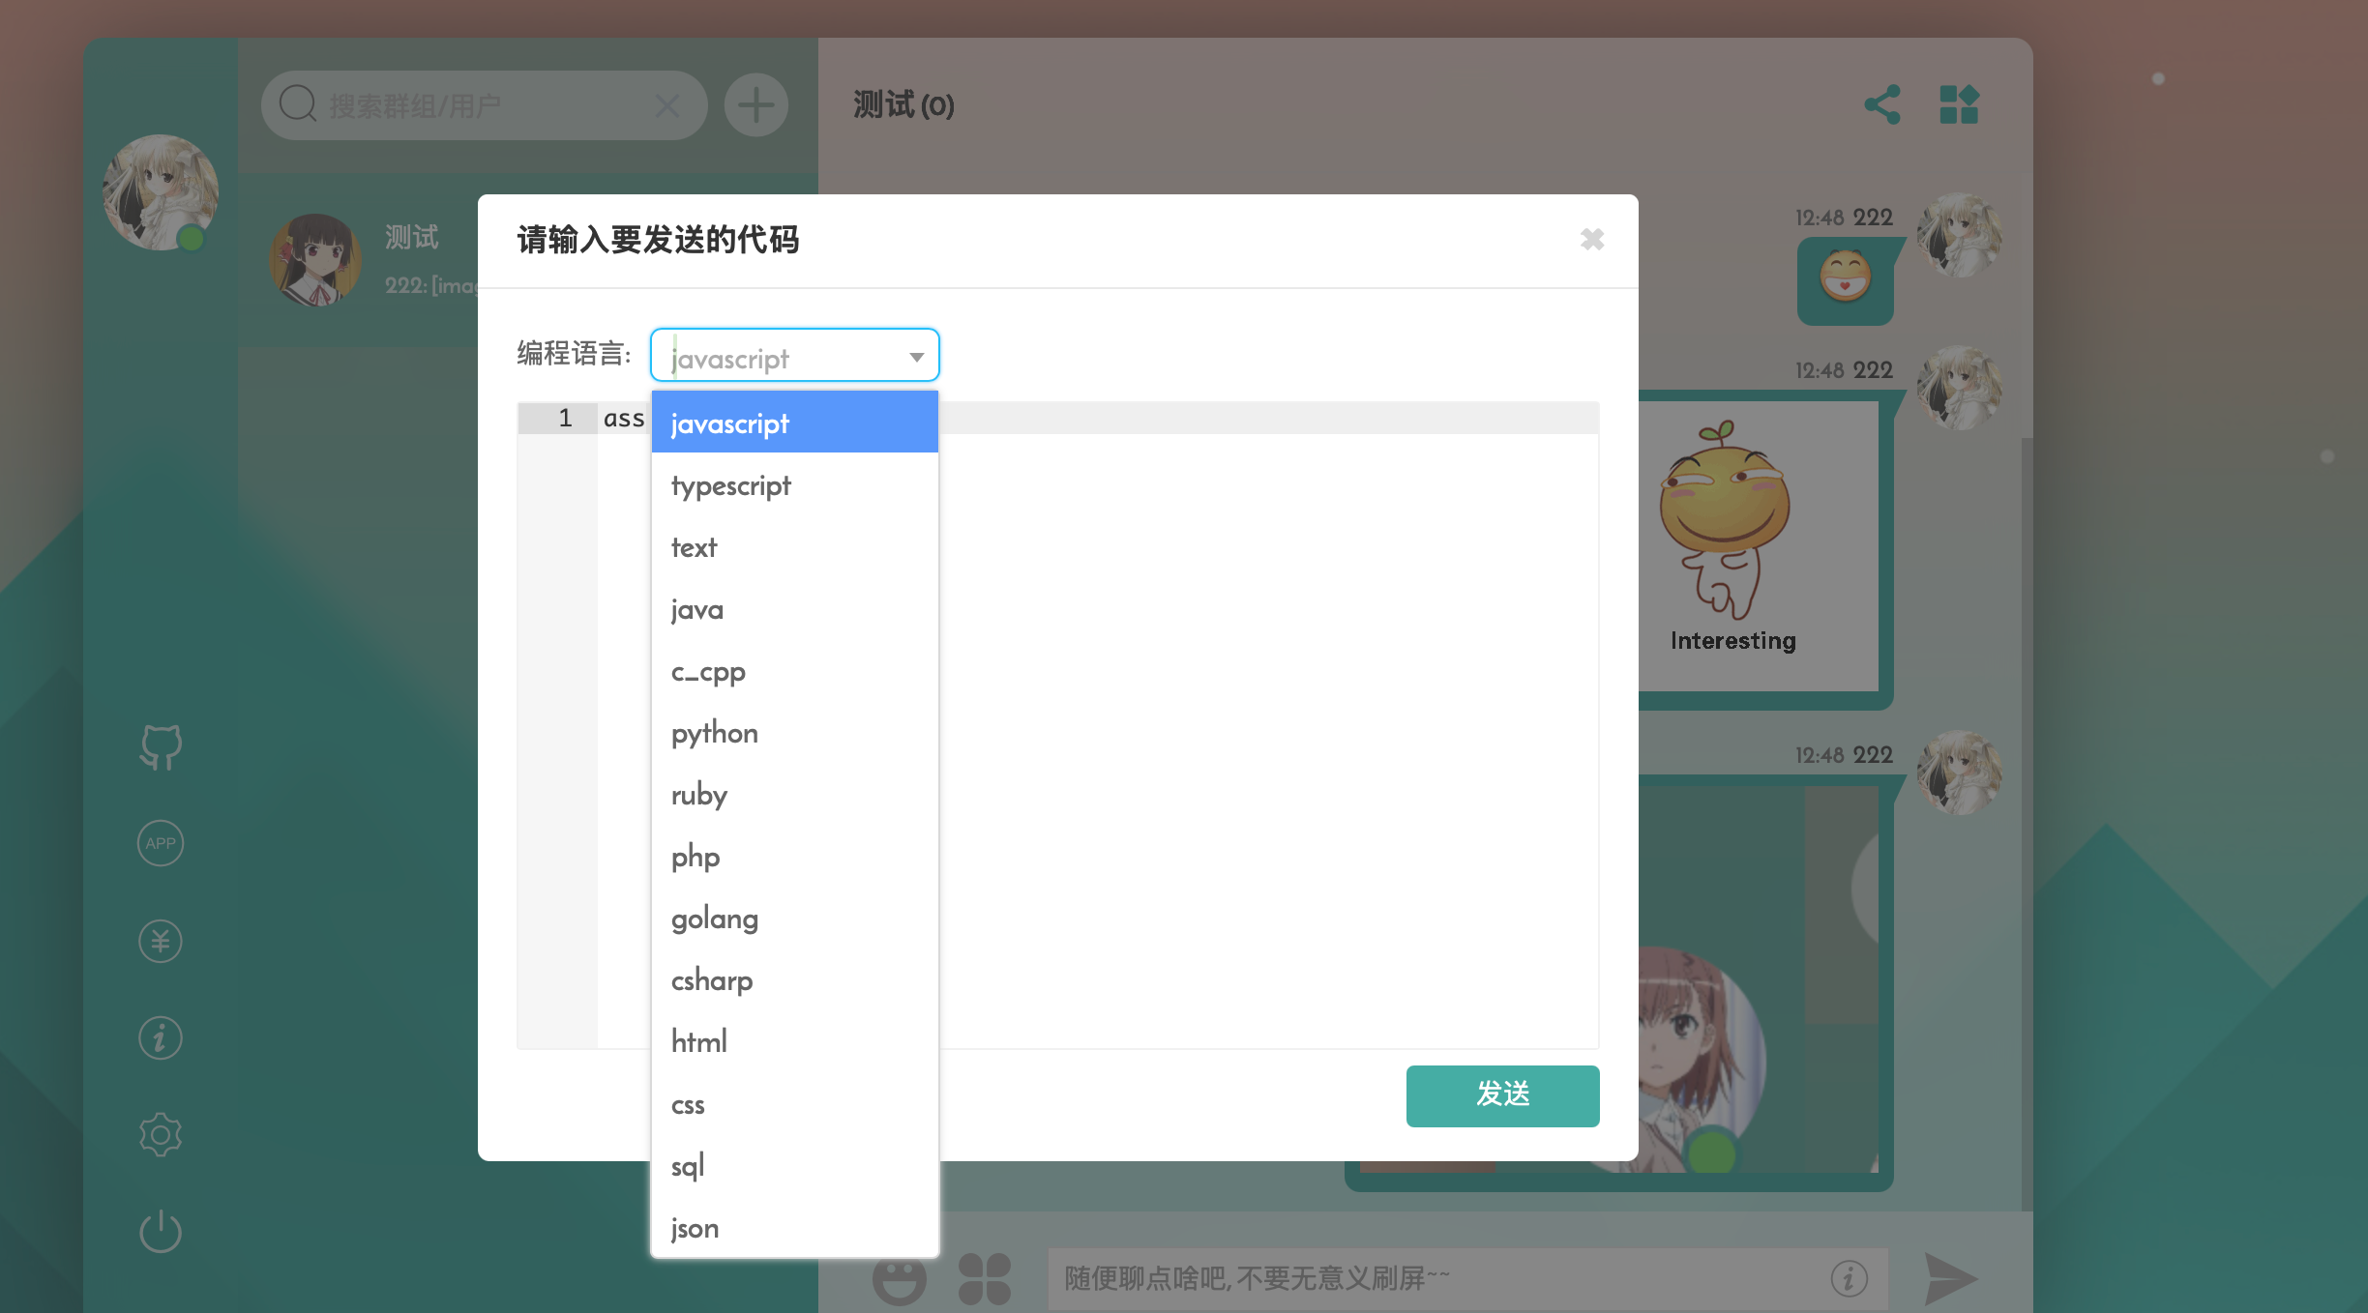Open settings gear in sidebar
This screenshot has height=1313, width=2368.
161,1135
